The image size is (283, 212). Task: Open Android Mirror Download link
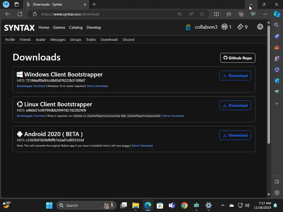point(142,145)
